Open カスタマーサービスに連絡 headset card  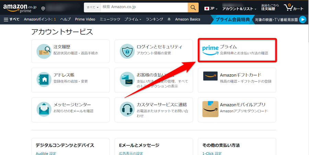pyautogui.click(x=153, y=110)
